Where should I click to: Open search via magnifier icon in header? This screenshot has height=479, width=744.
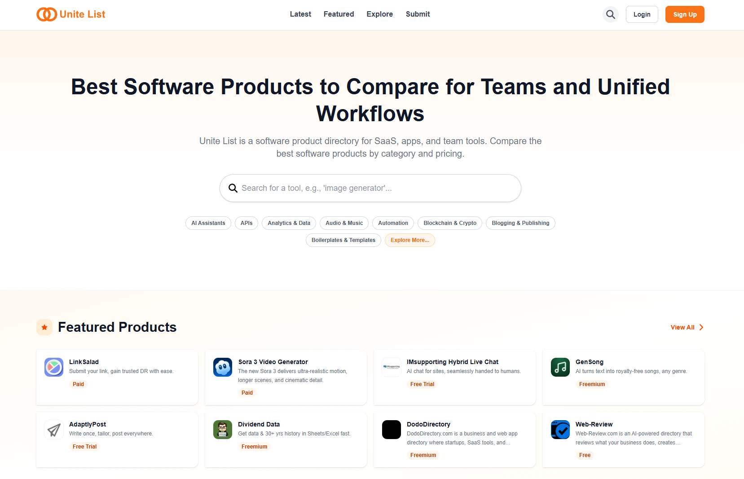(x=610, y=14)
